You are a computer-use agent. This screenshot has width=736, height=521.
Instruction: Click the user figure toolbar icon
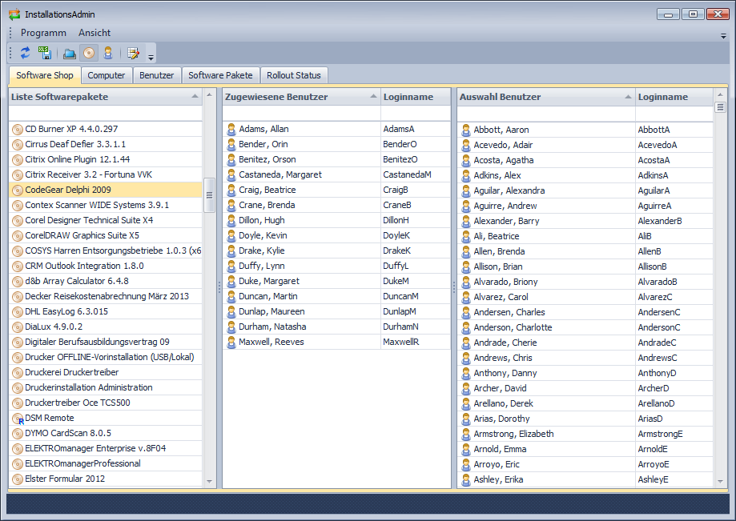107,54
